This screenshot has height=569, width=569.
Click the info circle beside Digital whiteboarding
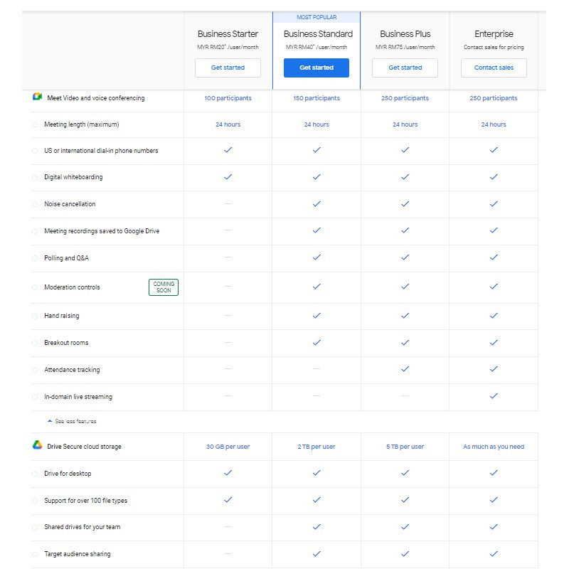35,177
